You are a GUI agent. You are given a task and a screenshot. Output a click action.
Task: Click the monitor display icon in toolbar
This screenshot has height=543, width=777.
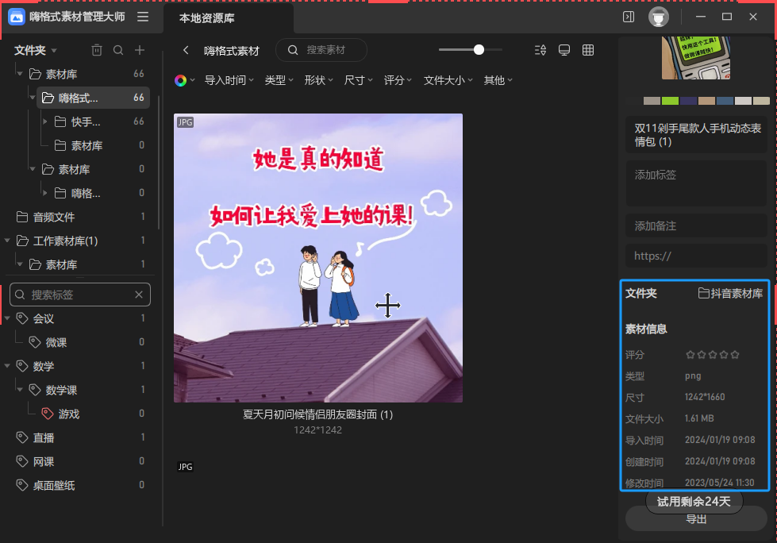pos(564,50)
